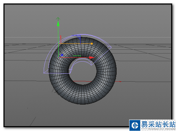
Task: Click the red X-axis arrow handle
Action: click(92, 58)
